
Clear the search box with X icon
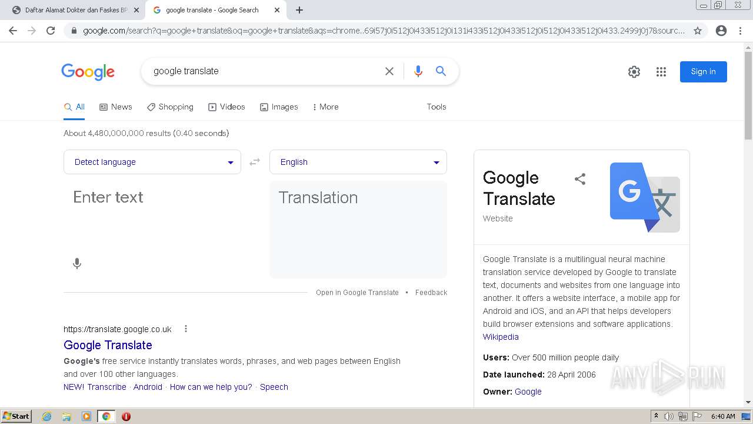(x=389, y=71)
